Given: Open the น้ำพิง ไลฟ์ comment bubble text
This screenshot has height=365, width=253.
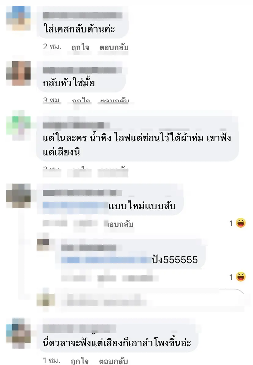Looking at the screenshot, I should coord(137,145).
